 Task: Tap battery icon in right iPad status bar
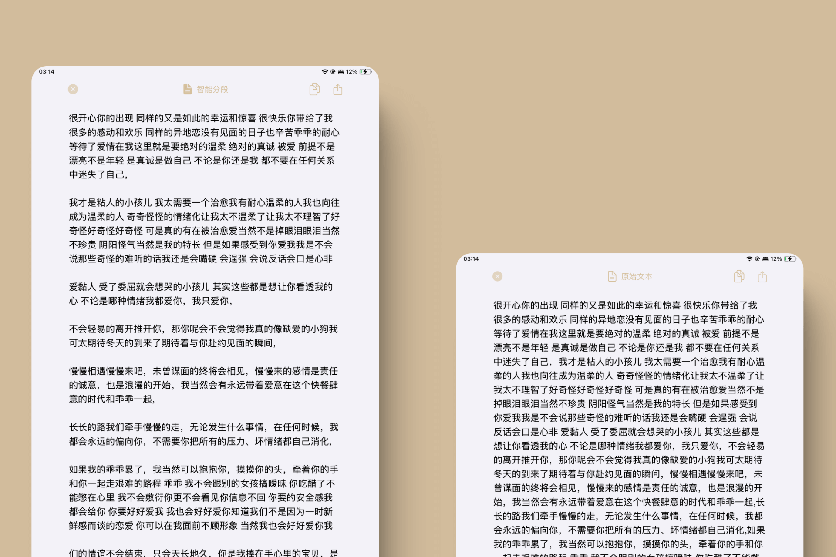click(790, 259)
